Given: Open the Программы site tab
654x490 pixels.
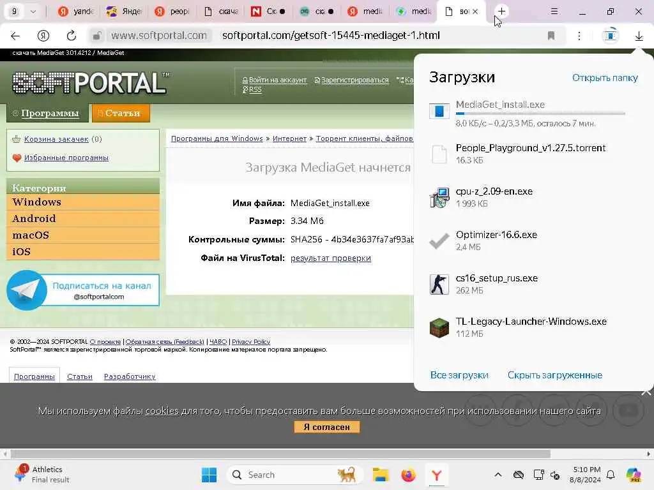Looking at the screenshot, I should tap(47, 113).
